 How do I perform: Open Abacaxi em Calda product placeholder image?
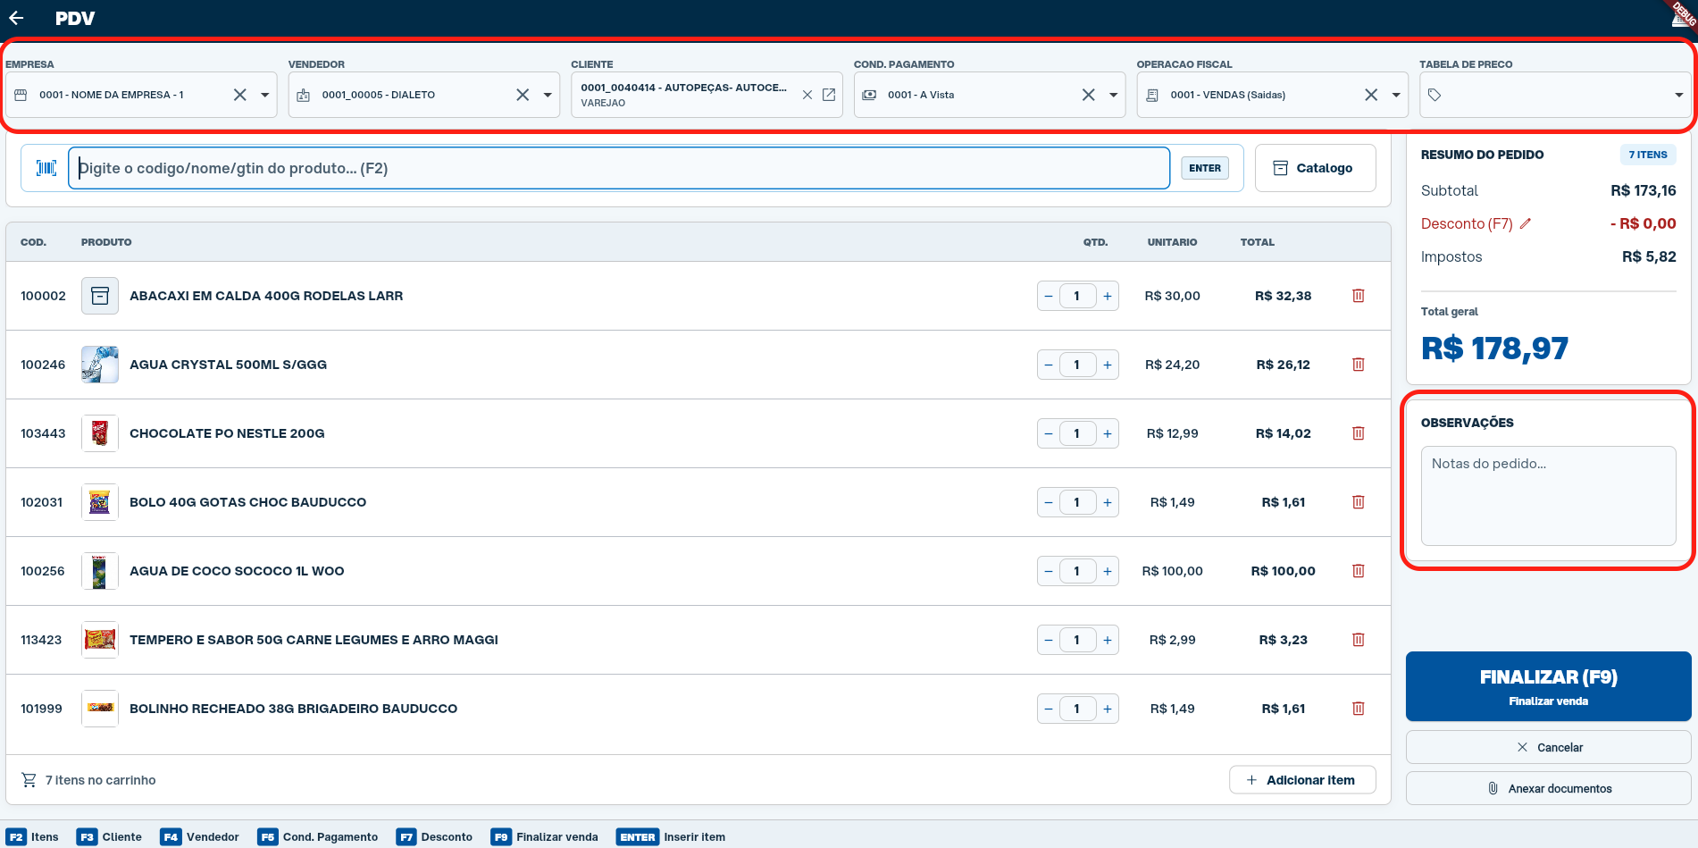100,296
